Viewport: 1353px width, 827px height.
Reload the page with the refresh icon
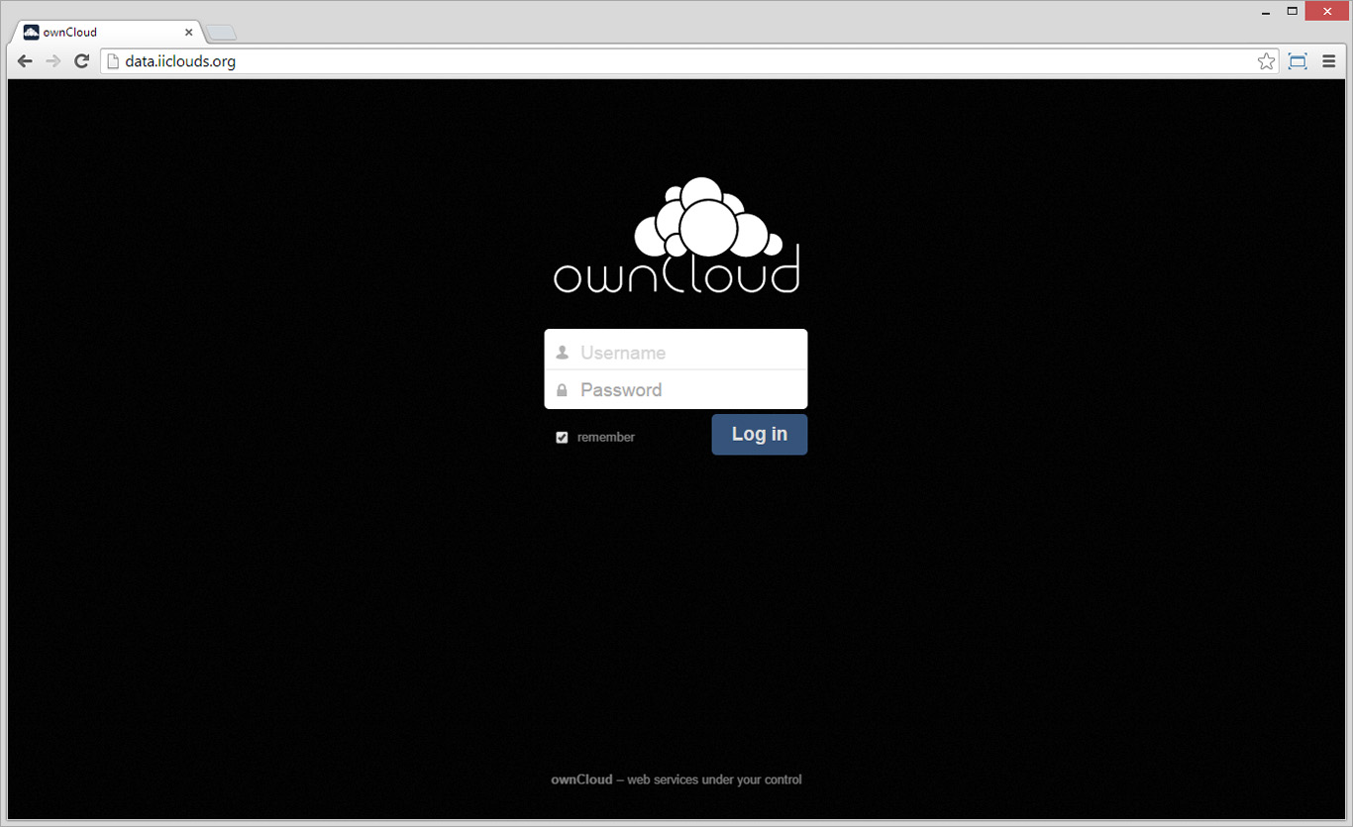click(x=82, y=61)
